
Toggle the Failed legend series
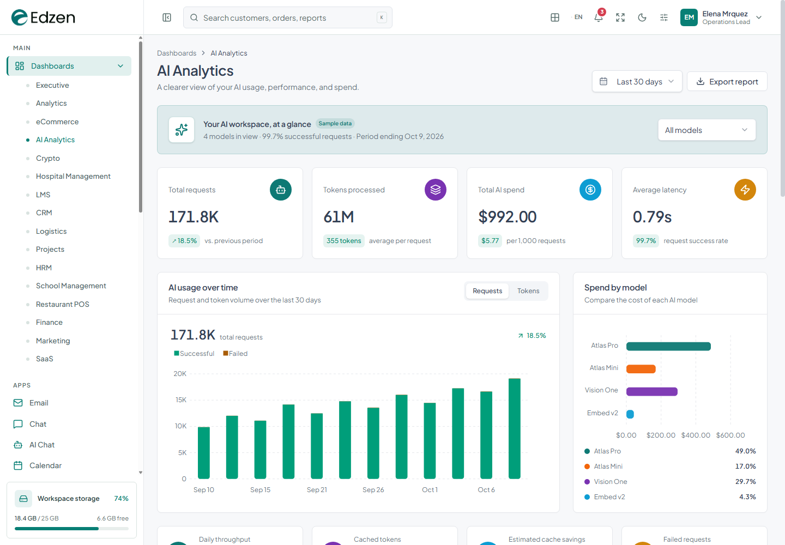pos(235,354)
